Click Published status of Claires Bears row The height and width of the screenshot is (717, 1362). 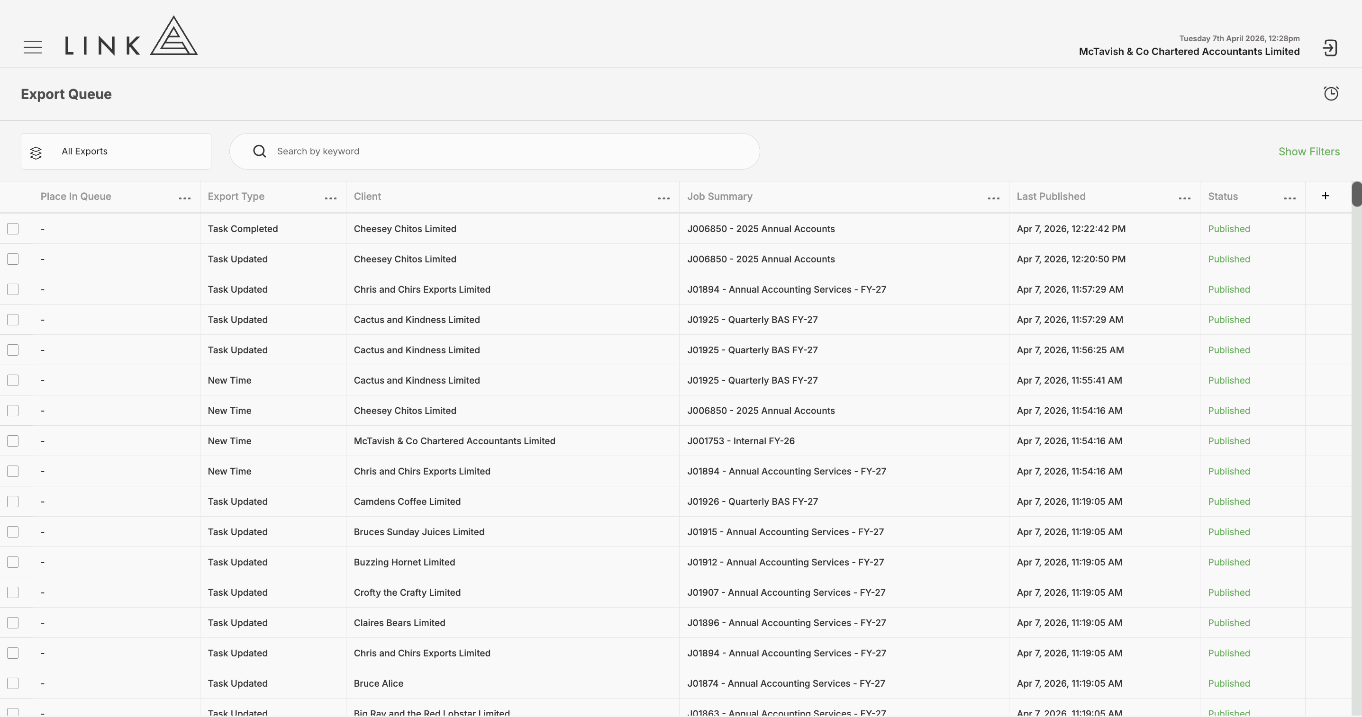(1229, 622)
